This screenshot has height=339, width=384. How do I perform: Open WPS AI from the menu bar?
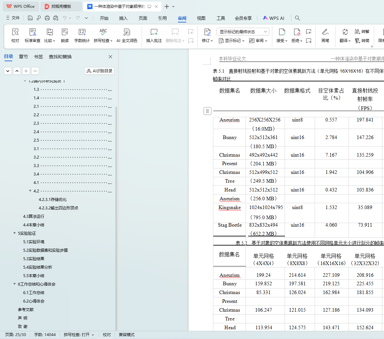click(x=274, y=18)
